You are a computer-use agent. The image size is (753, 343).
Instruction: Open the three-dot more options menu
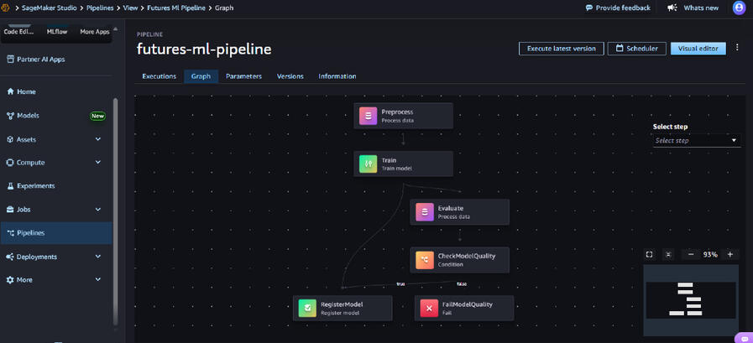coord(737,48)
